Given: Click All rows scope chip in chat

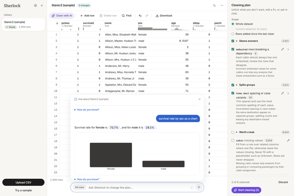Looking at the screenshot, I should tap(80, 187).
